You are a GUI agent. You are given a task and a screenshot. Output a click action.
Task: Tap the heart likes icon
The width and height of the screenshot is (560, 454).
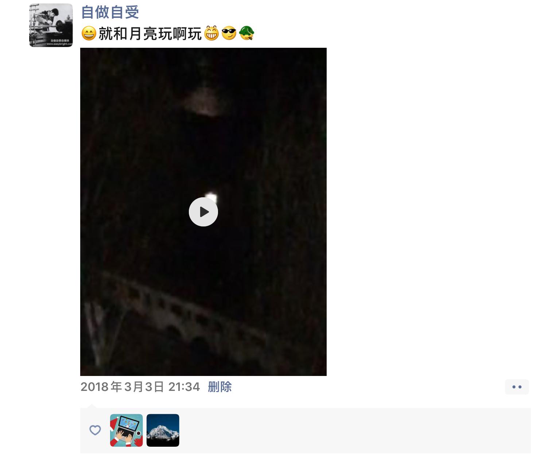point(95,430)
